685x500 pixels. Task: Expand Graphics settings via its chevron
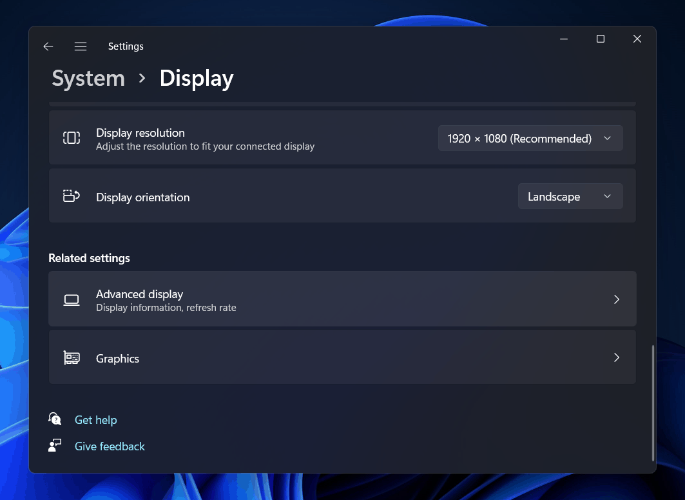click(616, 358)
